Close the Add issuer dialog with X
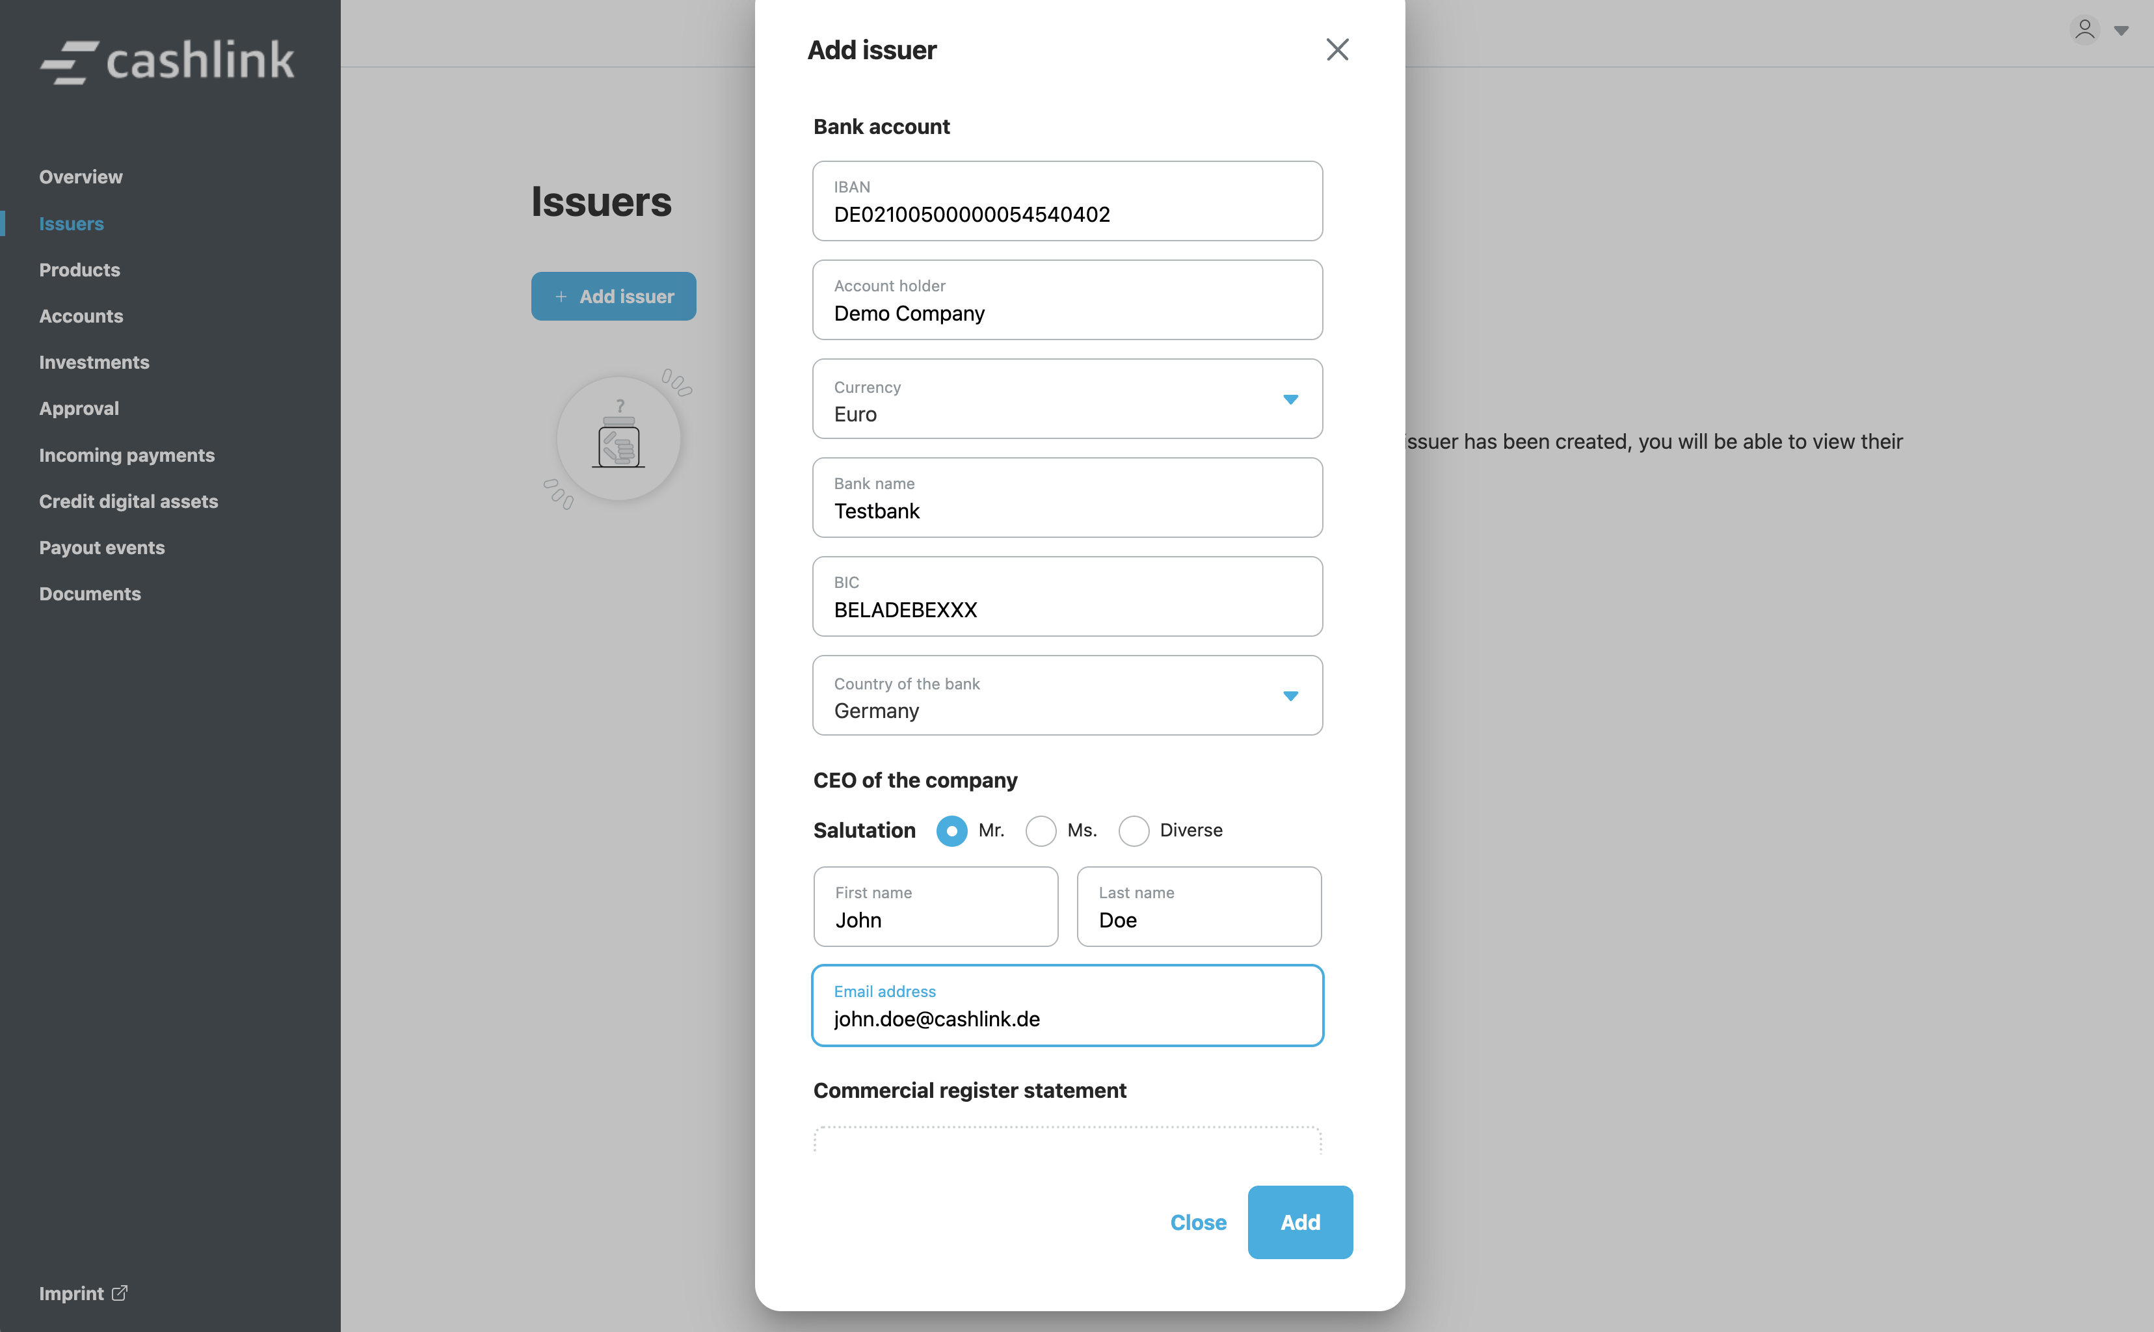The height and width of the screenshot is (1332, 2154). (1336, 49)
